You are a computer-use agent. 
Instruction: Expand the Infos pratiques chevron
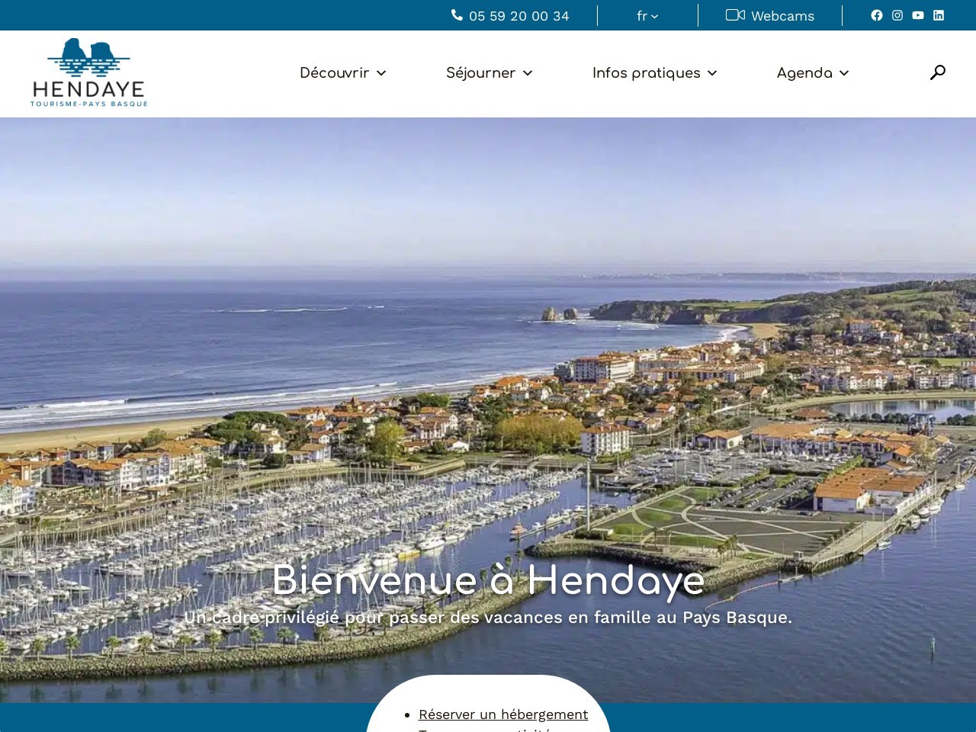tap(712, 73)
